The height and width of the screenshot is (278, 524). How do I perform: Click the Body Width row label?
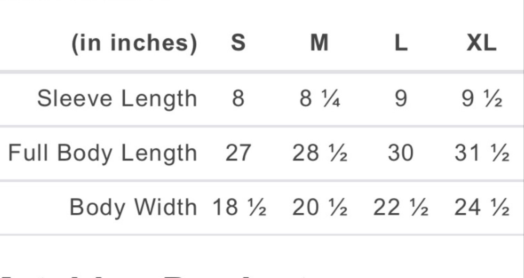pyautogui.click(x=134, y=207)
